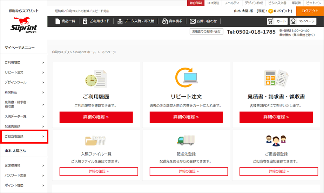Click the ご利用ガイド gear-page icon
This screenshot has height=193, width=324.
[x=85, y=21]
